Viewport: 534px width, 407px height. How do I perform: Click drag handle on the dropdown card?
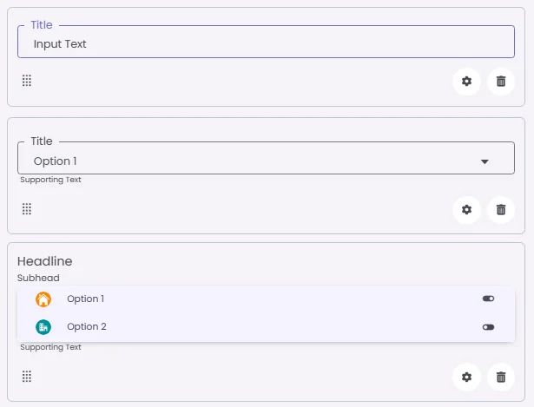27,209
